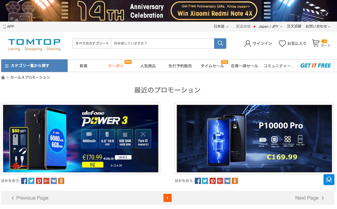The height and width of the screenshot is (209, 337).
Task: Click the サインイン sign-in link
Action: point(262,43)
